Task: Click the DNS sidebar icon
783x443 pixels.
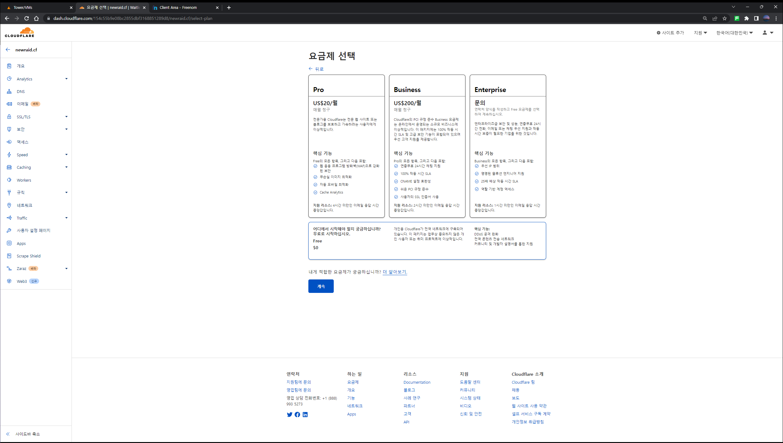Action: click(x=9, y=91)
